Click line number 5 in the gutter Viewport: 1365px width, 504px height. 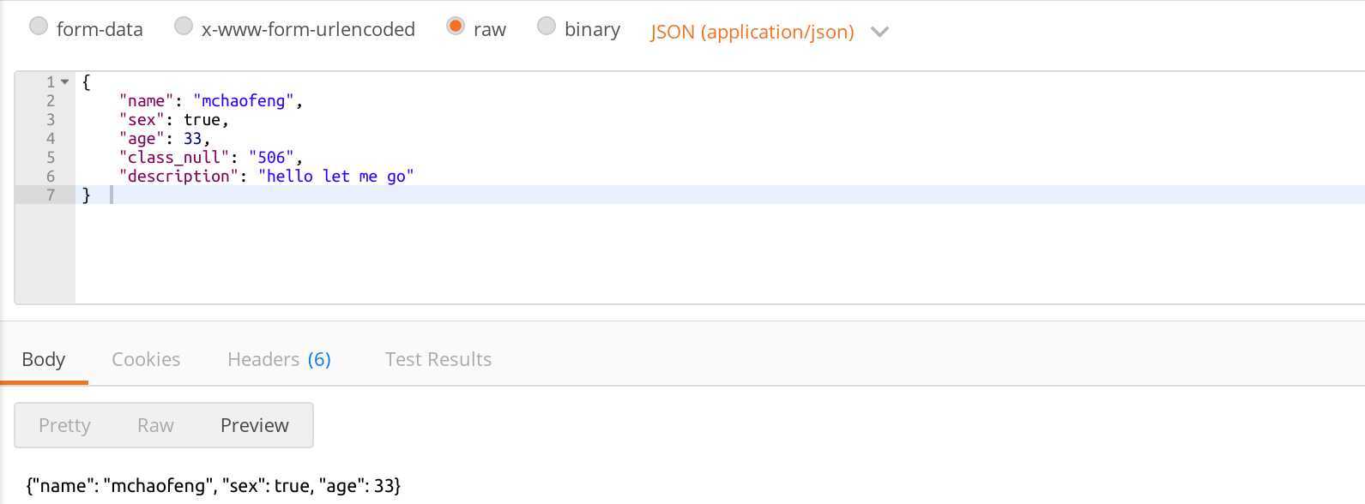(51, 158)
